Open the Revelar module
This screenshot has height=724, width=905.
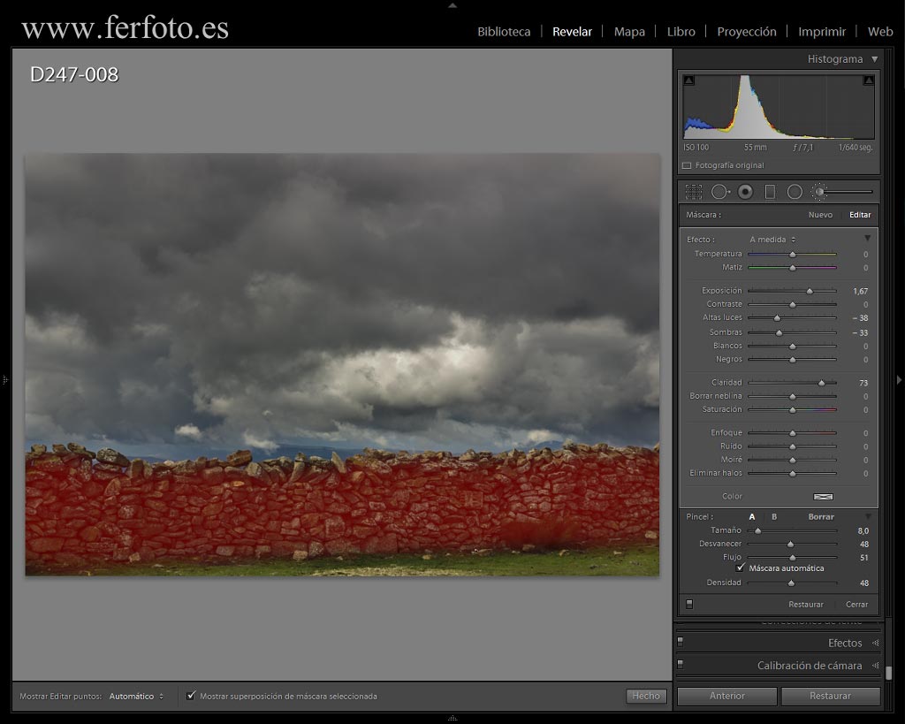(572, 32)
